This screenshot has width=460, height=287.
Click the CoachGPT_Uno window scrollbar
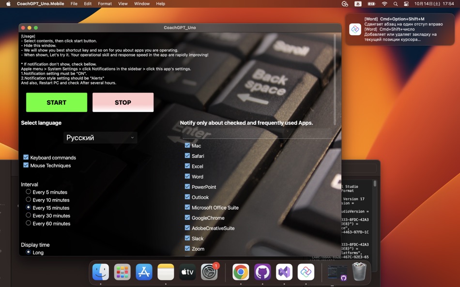tap(335, 80)
